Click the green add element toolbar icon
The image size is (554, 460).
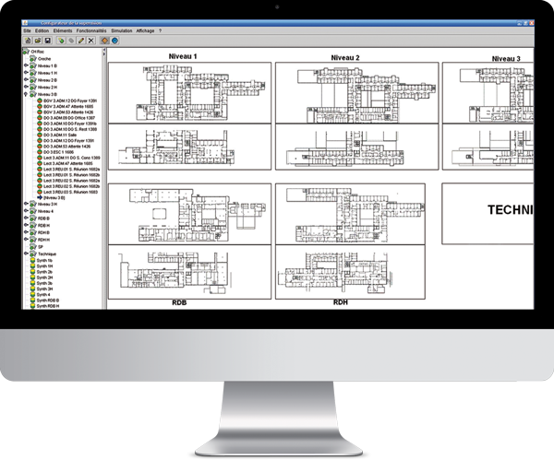pyautogui.click(x=60, y=41)
